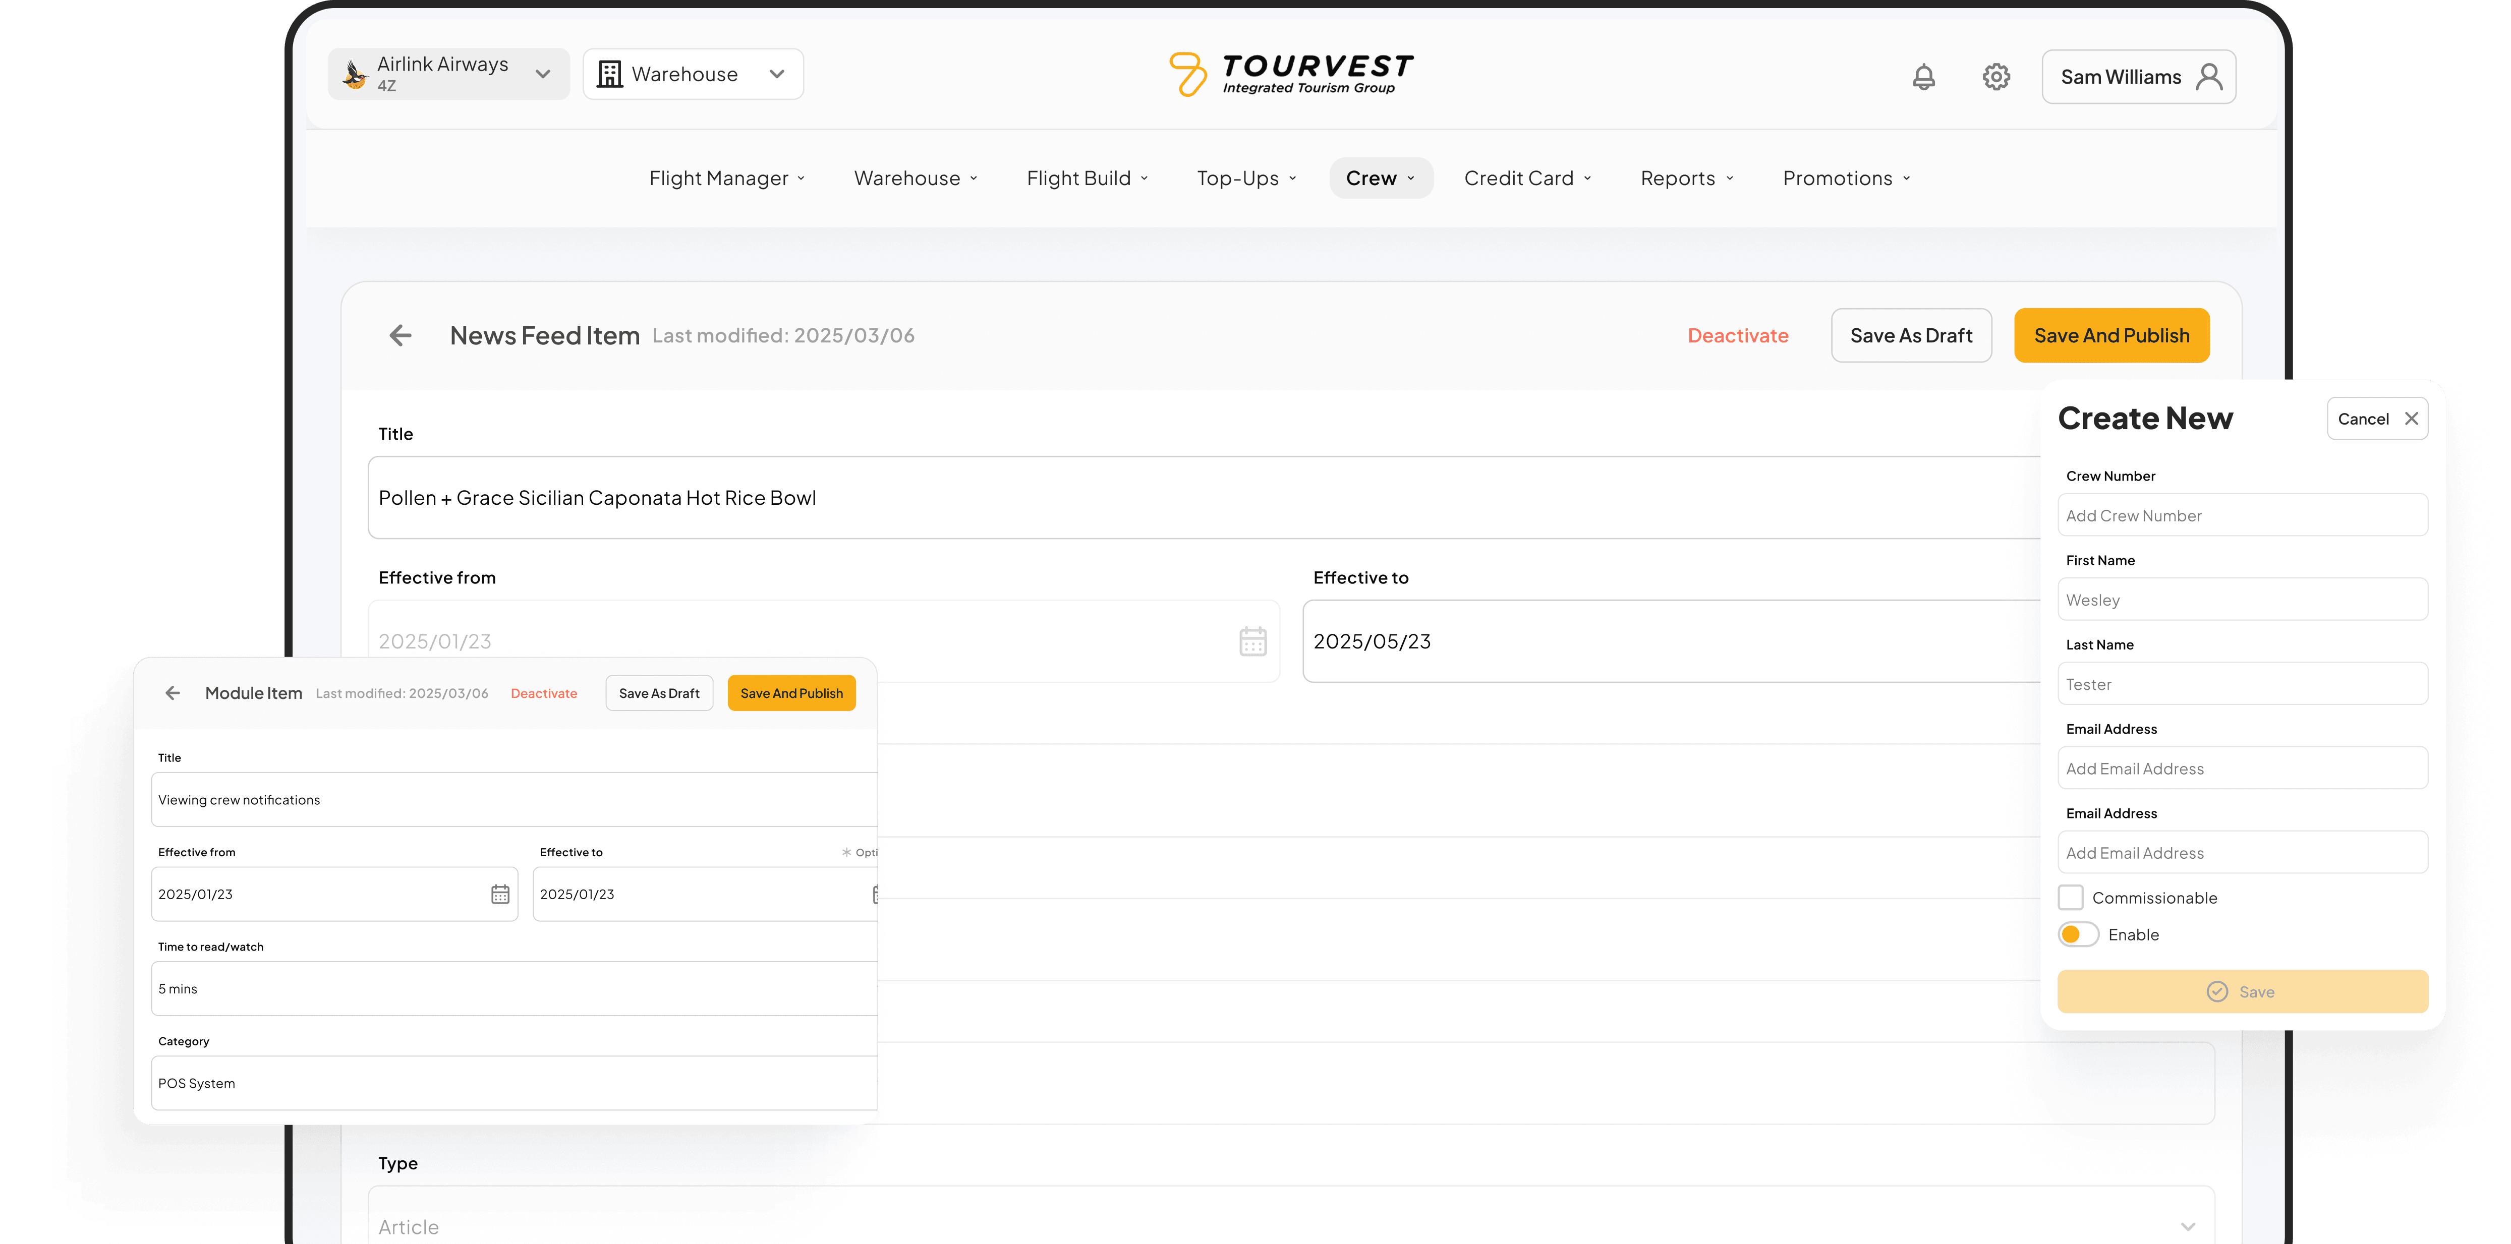Open notifications via the bell icon
Screen dimensions: 2511x1244
(1923, 76)
